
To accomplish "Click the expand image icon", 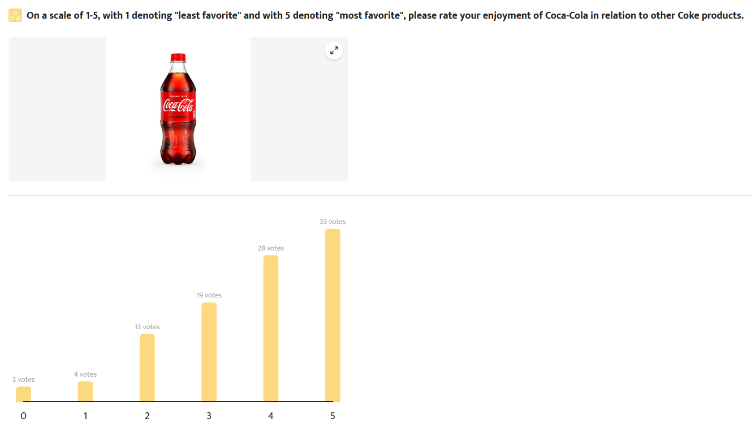I will tap(334, 51).
